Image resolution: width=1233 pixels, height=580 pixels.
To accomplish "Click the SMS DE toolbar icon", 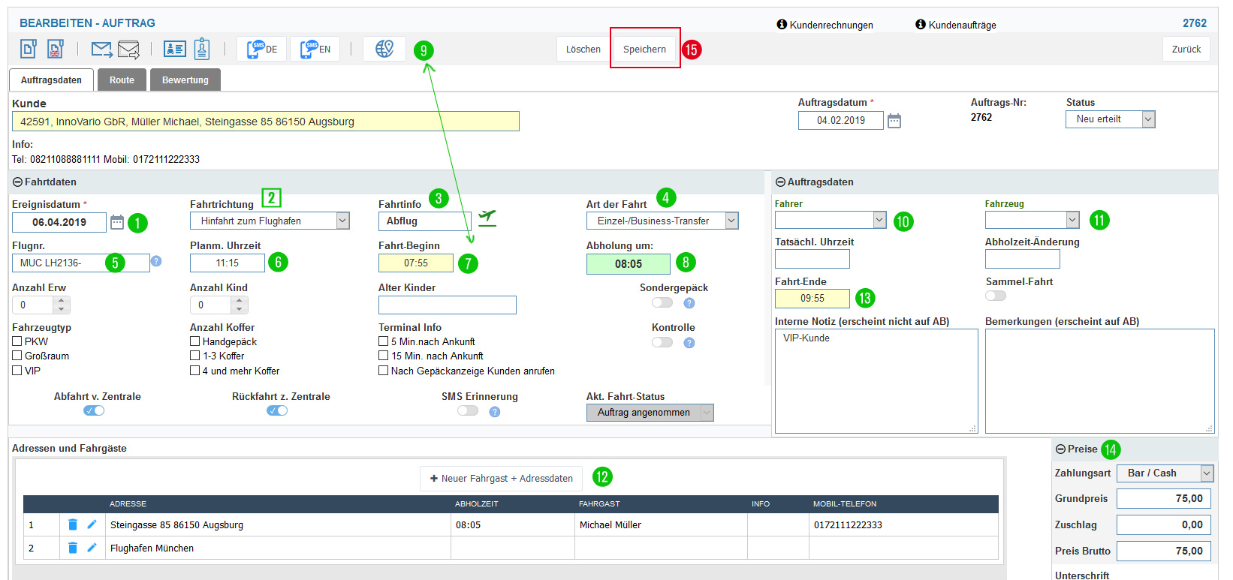I will [261, 50].
